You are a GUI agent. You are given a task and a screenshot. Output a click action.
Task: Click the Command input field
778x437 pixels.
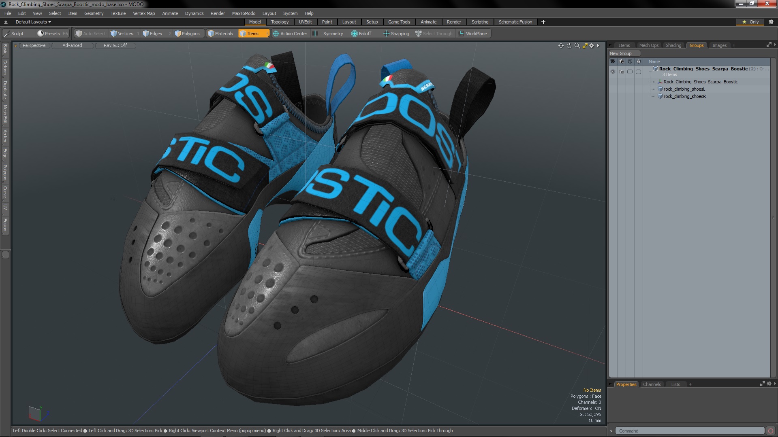pyautogui.click(x=689, y=431)
